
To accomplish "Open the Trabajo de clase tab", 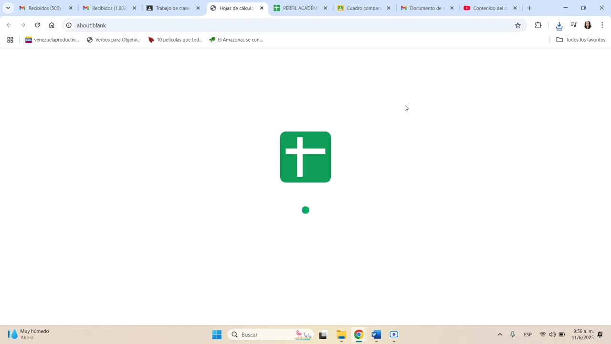I will tap(172, 8).
